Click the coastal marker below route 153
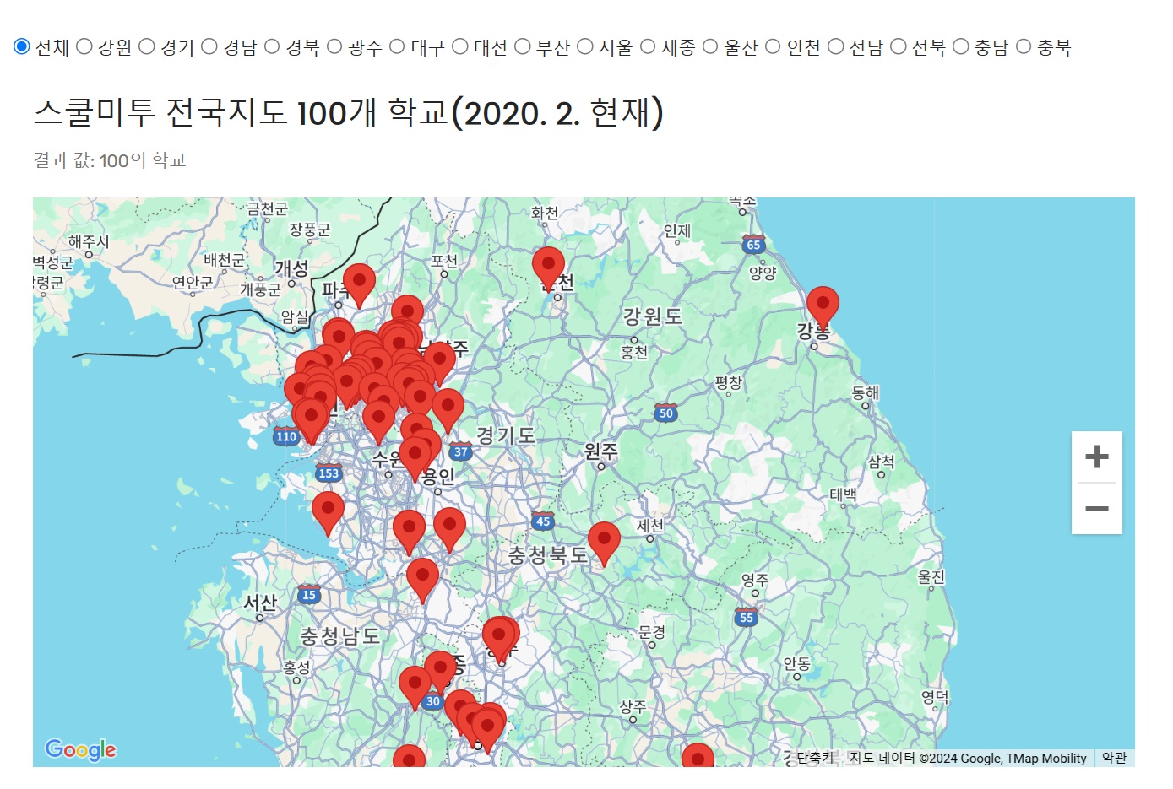The width and height of the screenshot is (1173, 789). coord(328,511)
